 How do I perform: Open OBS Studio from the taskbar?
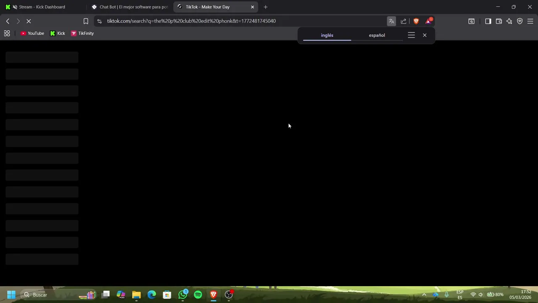(x=229, y=295)
